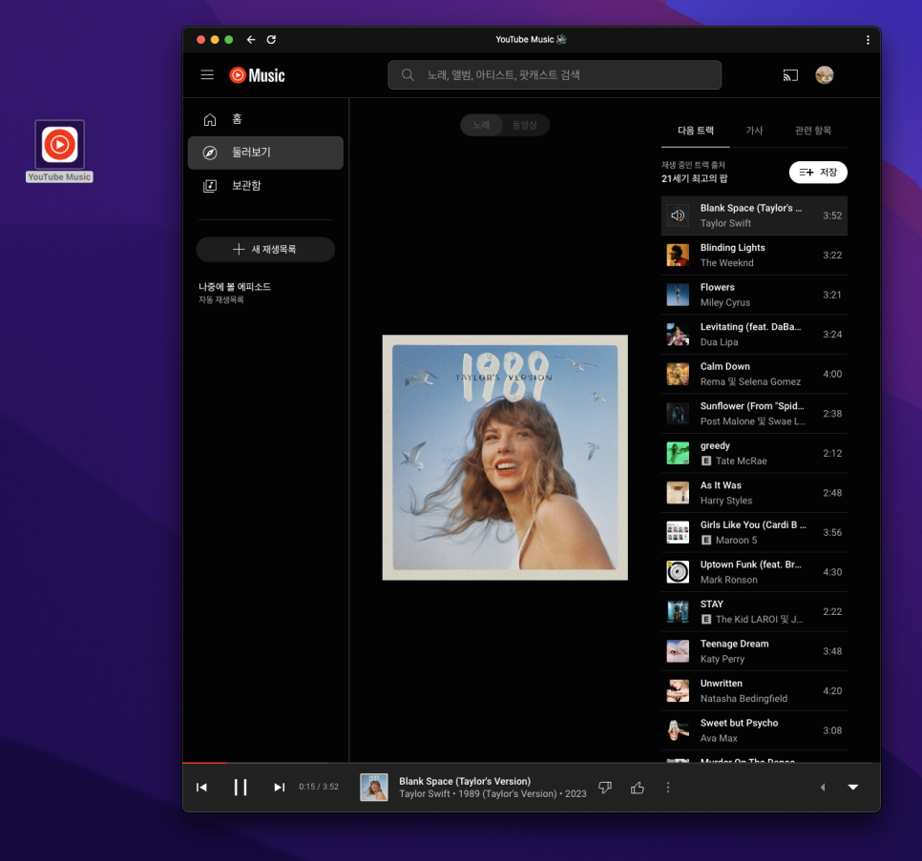Play Blinding Lights by The Weeknd

click(754, 256)
